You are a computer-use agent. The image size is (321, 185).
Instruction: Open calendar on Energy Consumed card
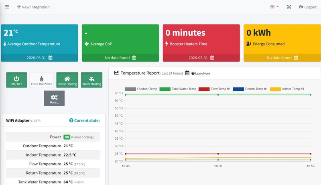(x=296, y=58)
